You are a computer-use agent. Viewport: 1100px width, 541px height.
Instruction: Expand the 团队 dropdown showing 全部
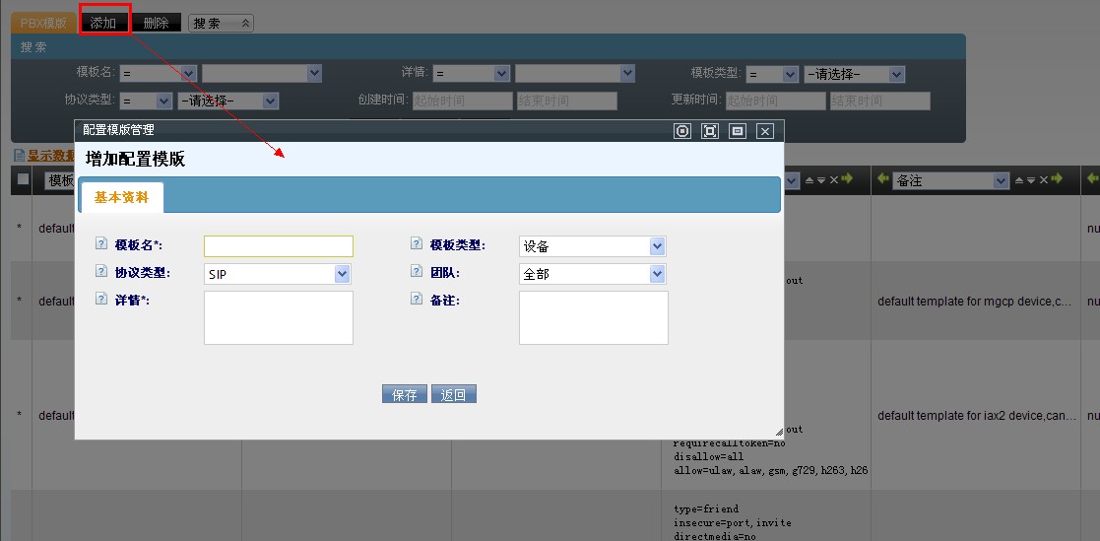click(x=592, y=274)
